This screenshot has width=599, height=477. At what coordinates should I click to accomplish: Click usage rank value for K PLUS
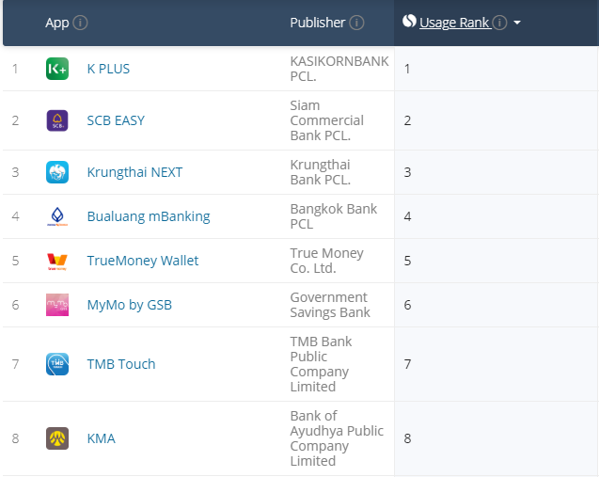[407, 69]
